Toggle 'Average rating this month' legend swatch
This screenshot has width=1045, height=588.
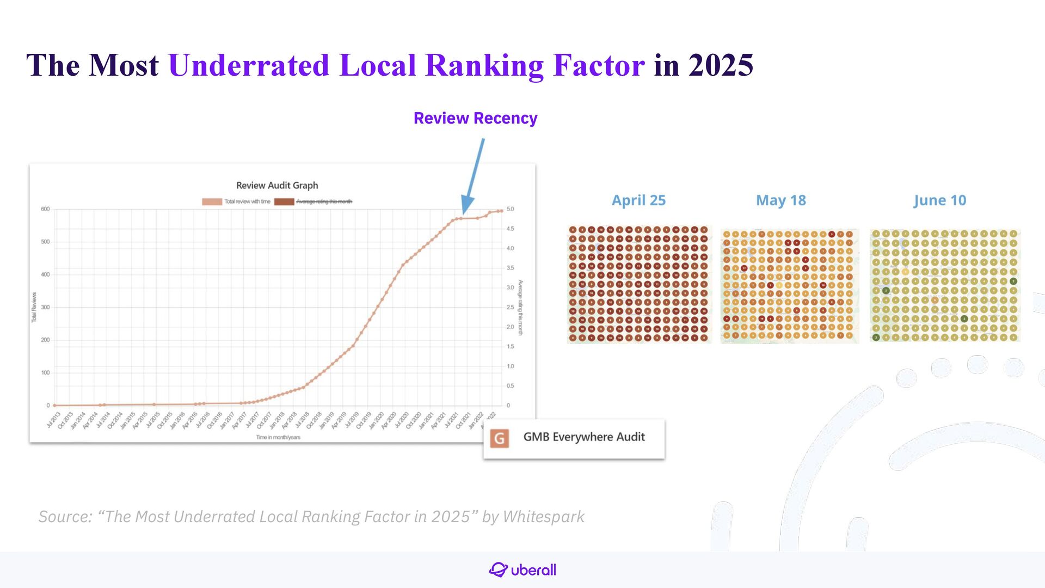(284, 202)
